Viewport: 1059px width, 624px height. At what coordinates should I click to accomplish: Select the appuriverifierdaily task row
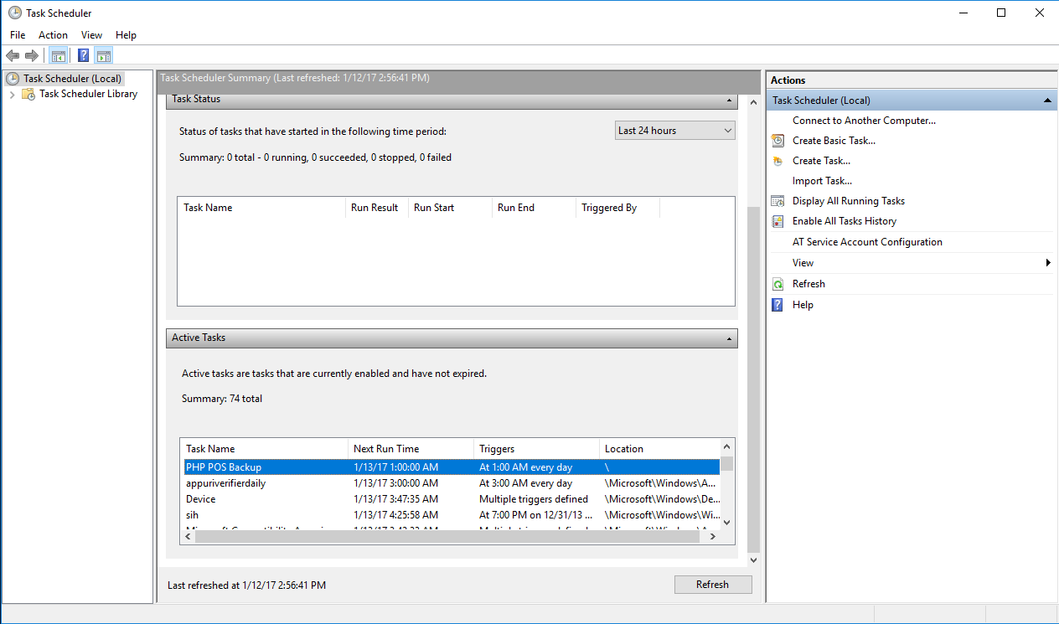point(226,483)
